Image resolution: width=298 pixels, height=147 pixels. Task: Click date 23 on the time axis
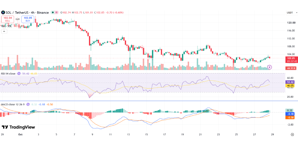[218, 134]
